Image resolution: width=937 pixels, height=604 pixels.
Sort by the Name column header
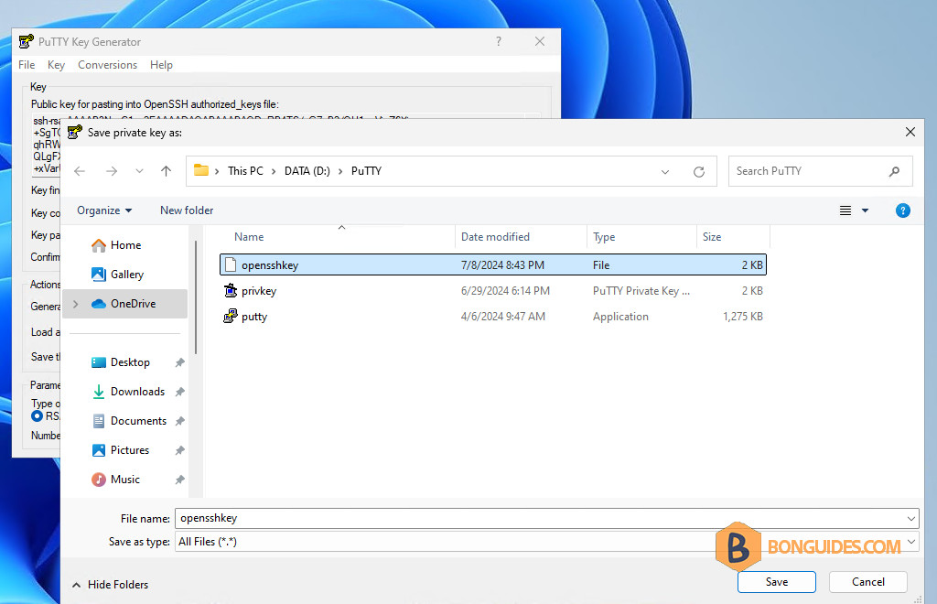point(249,237)
